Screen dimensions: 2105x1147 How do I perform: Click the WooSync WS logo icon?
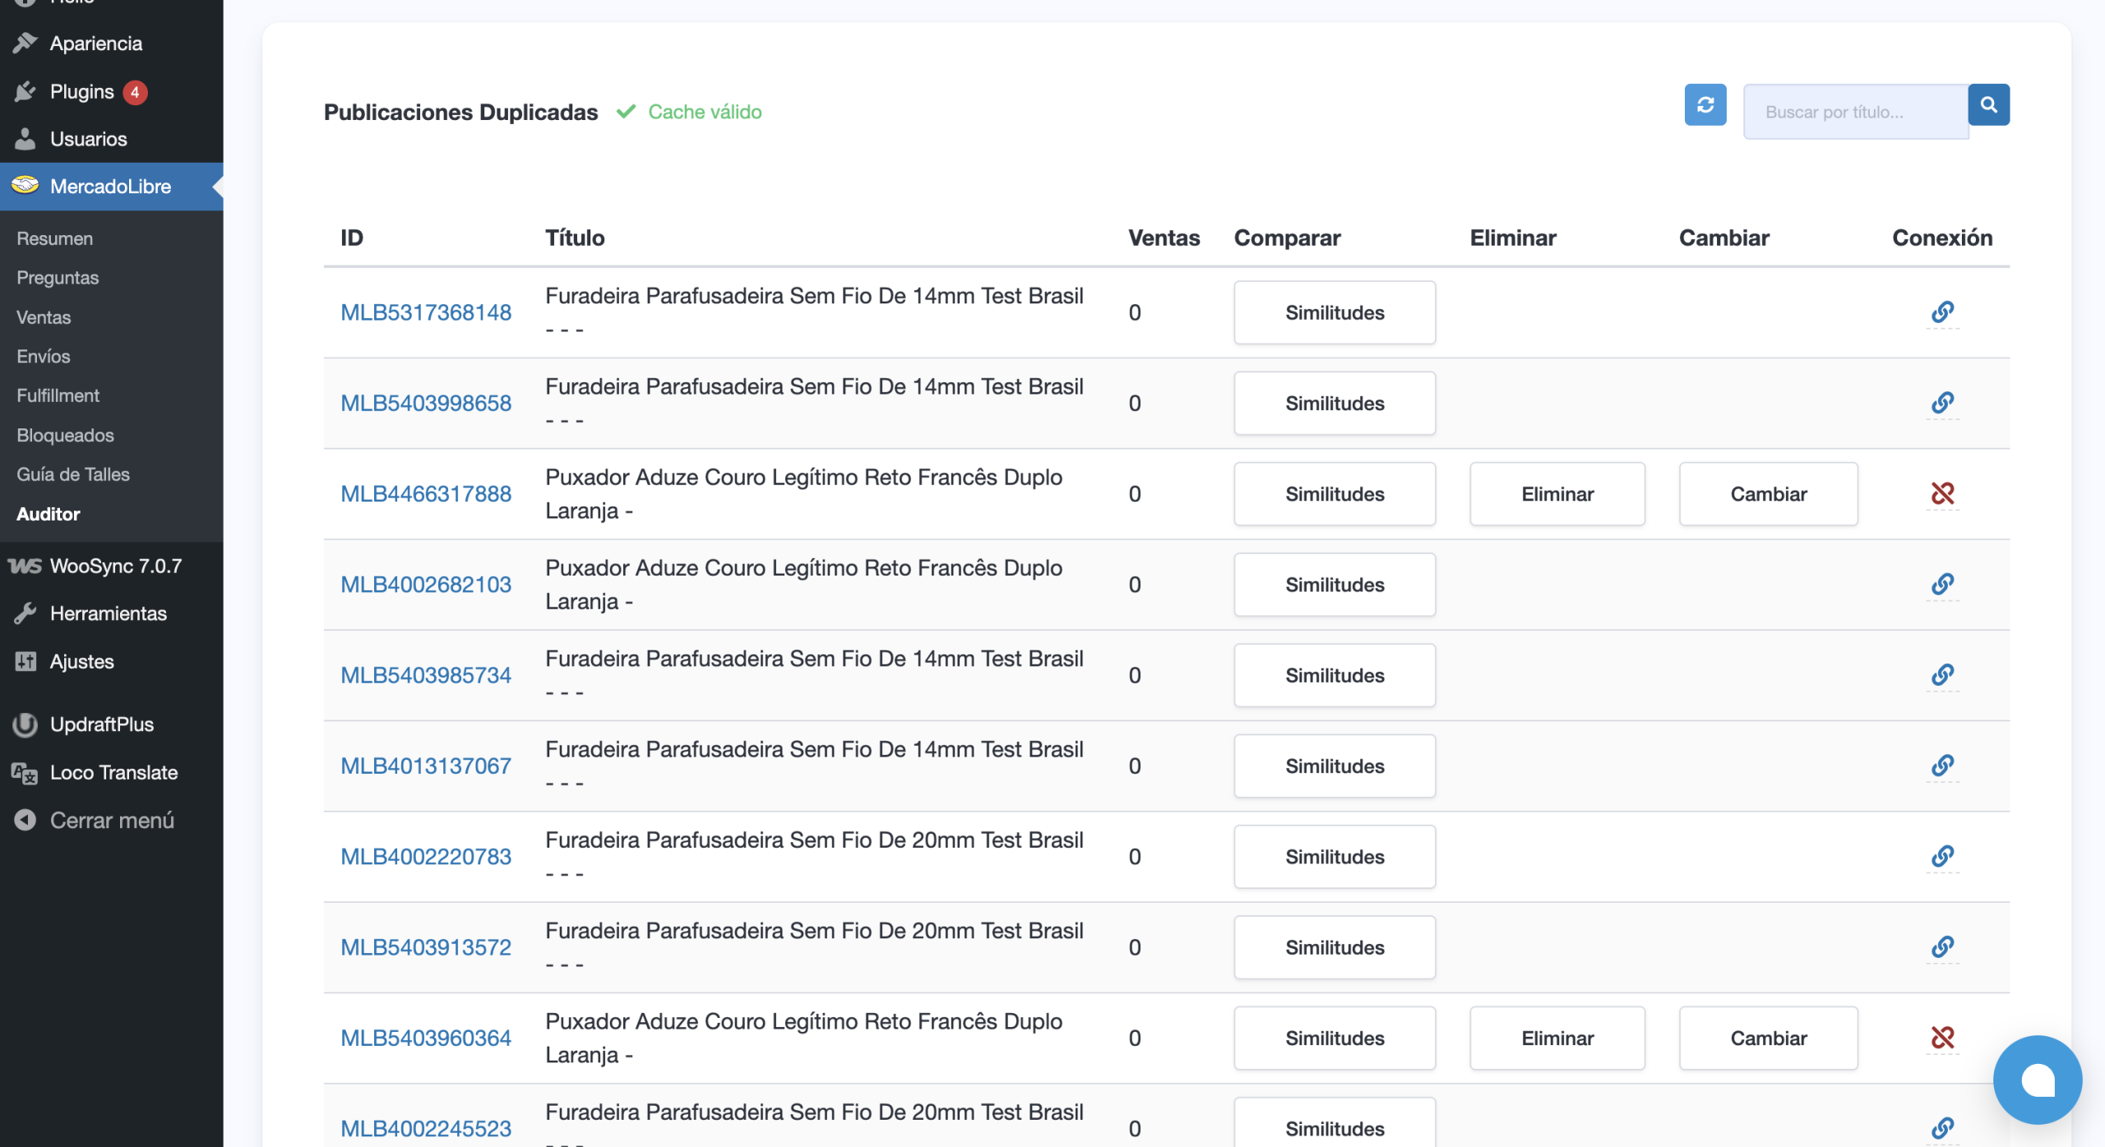[x=25, y=566]
